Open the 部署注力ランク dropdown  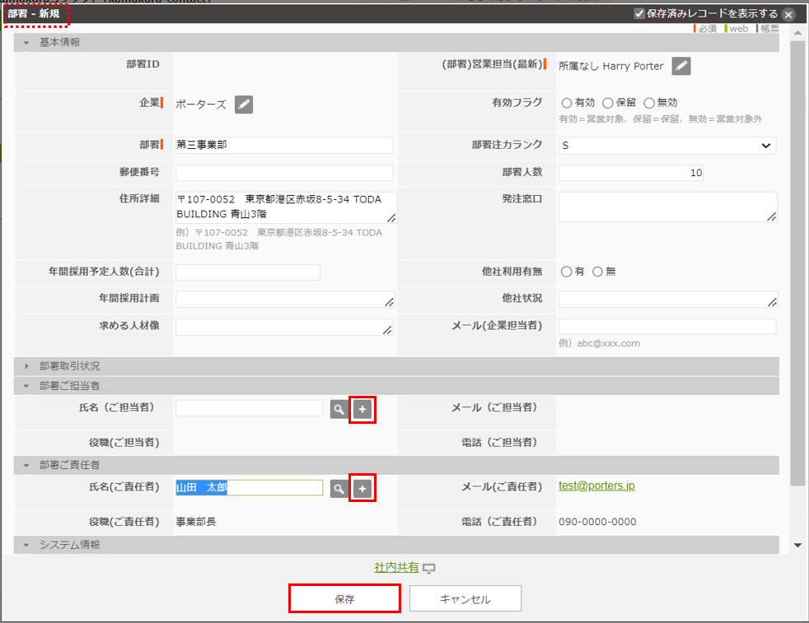pos(666,146)
